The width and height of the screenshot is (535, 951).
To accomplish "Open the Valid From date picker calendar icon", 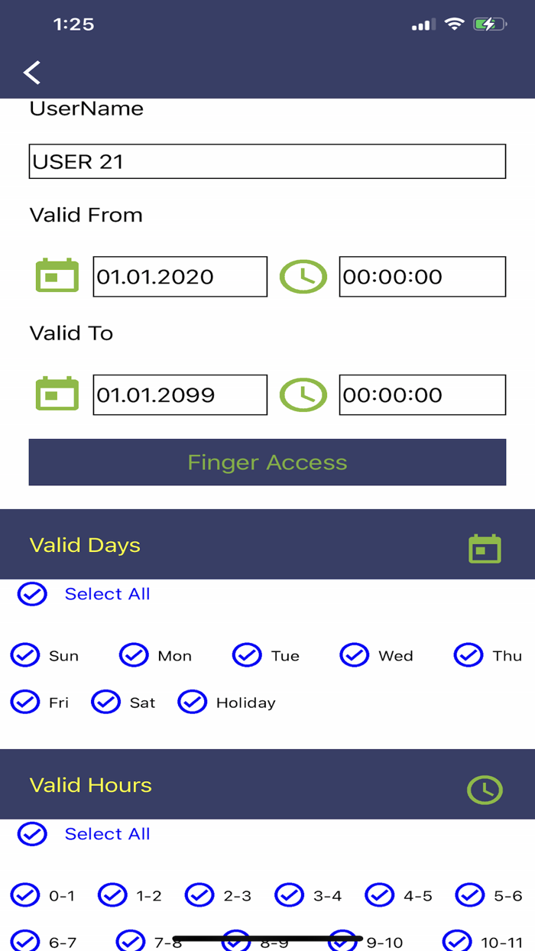I will 57,276.
